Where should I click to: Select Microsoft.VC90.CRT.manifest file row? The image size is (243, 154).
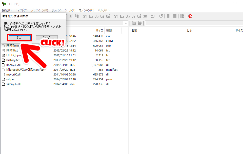(64, 70)
